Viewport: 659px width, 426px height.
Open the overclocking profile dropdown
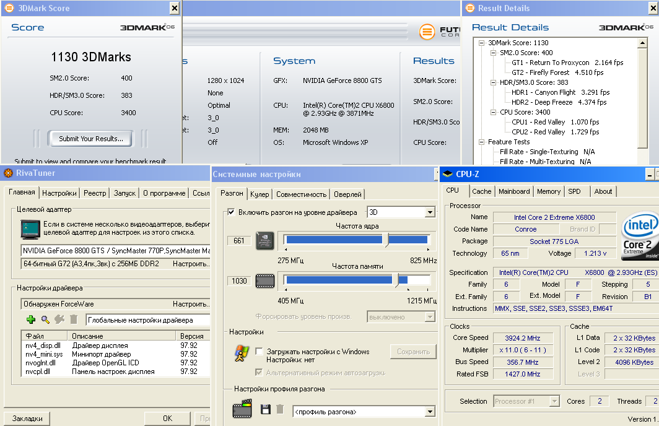(430, 412)
